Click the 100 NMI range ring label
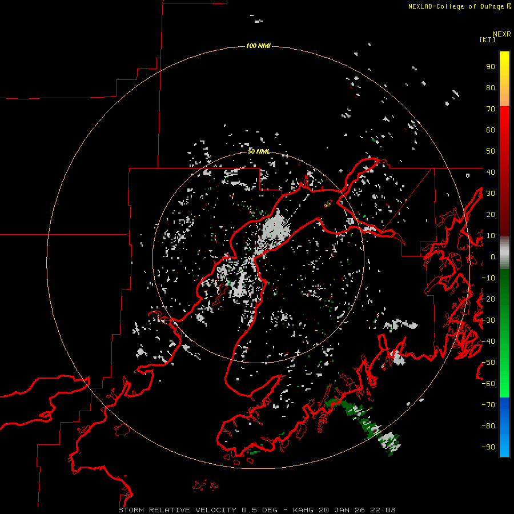The width and height of the screenshot is (514, 514). pyautogui.click(x=258, y=46)
